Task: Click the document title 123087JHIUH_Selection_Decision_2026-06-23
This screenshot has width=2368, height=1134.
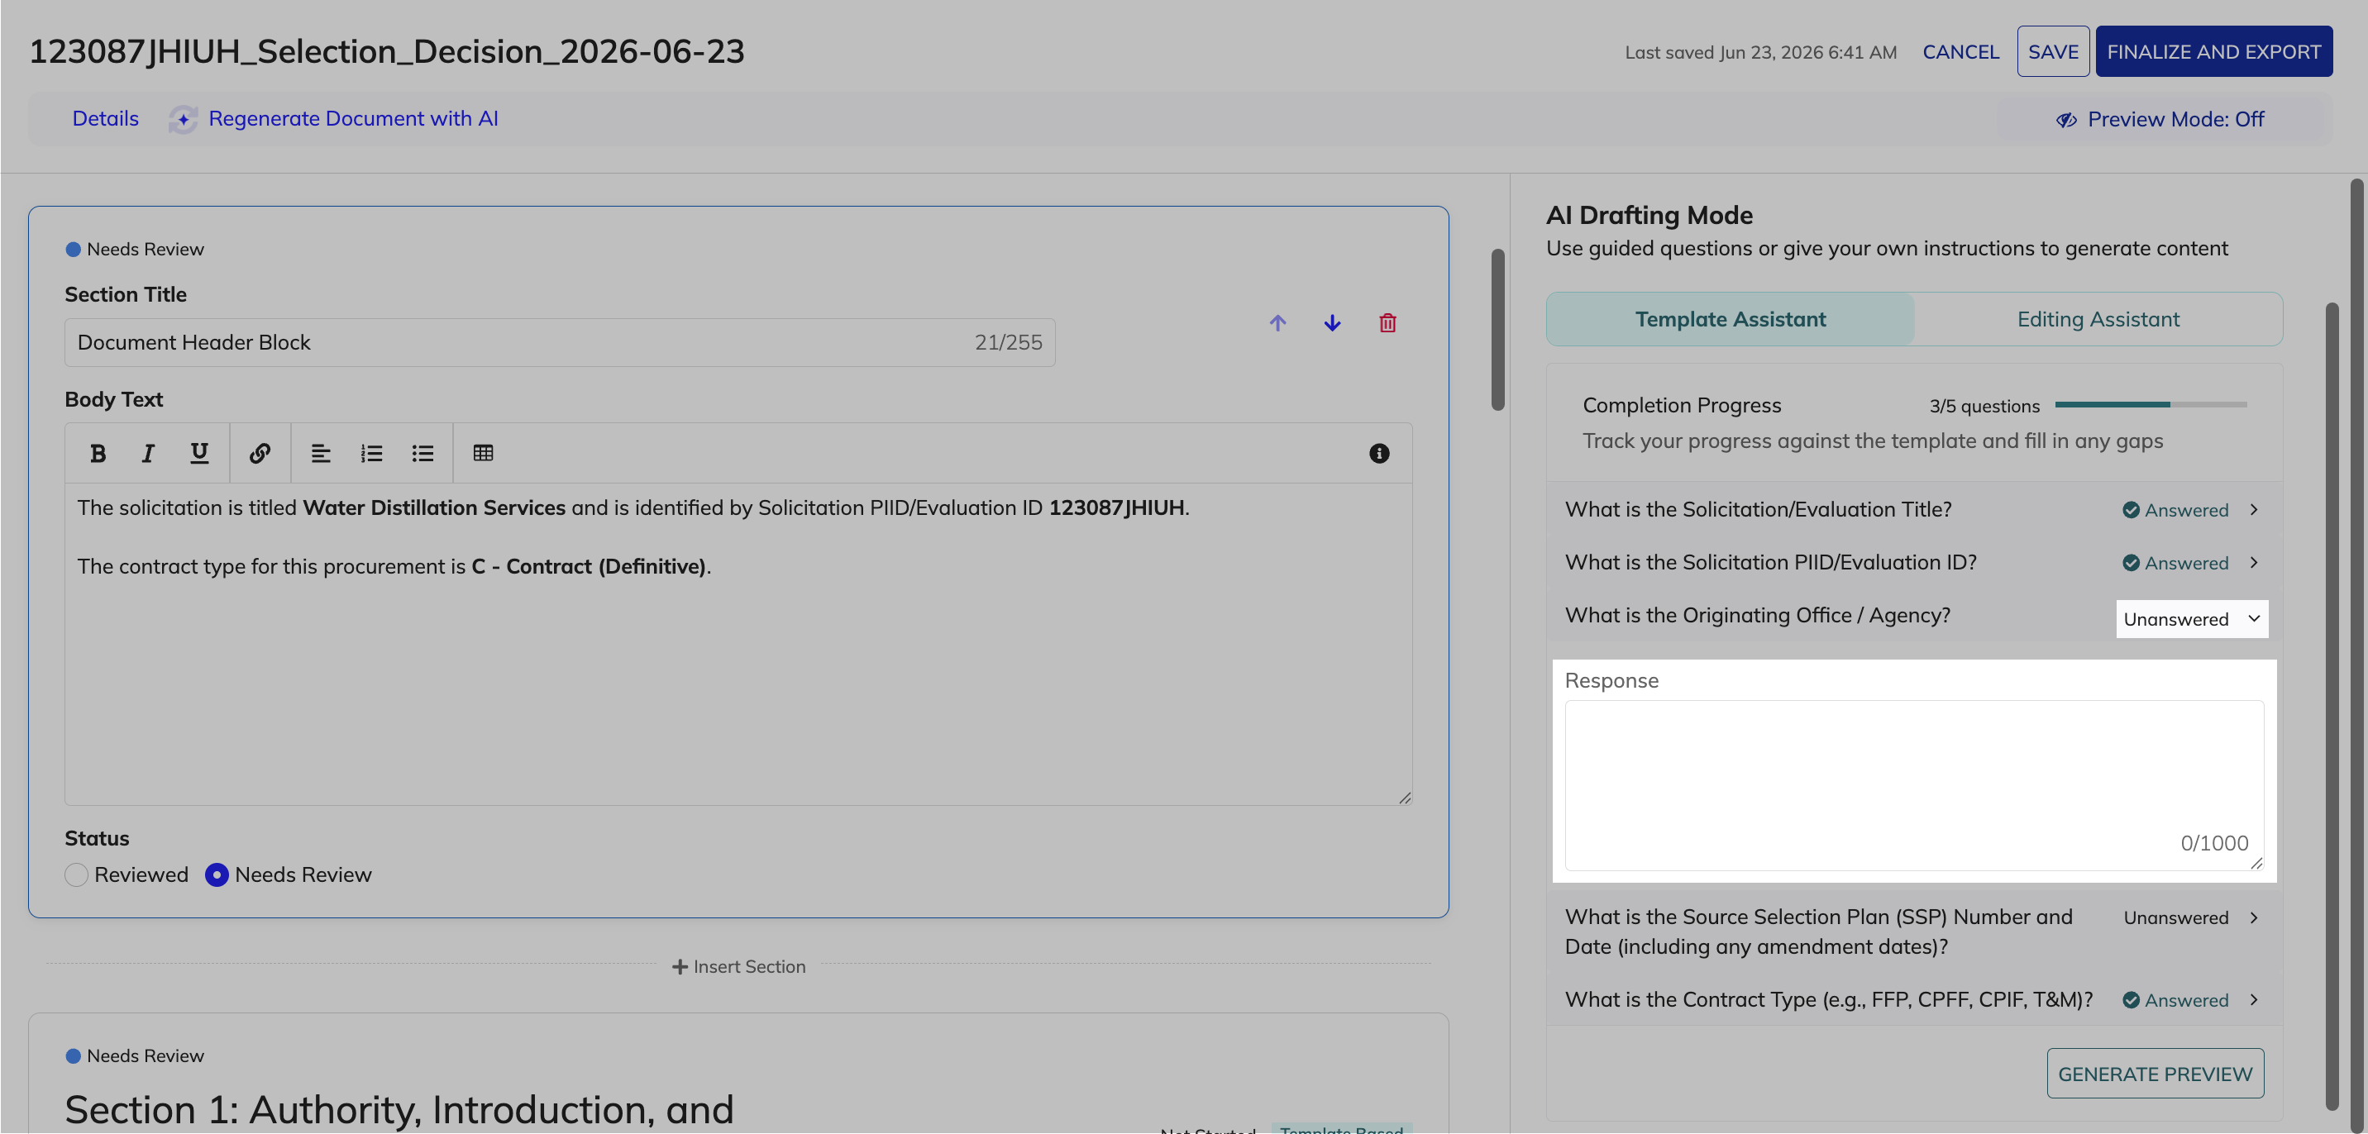Action: pos(387,51)
